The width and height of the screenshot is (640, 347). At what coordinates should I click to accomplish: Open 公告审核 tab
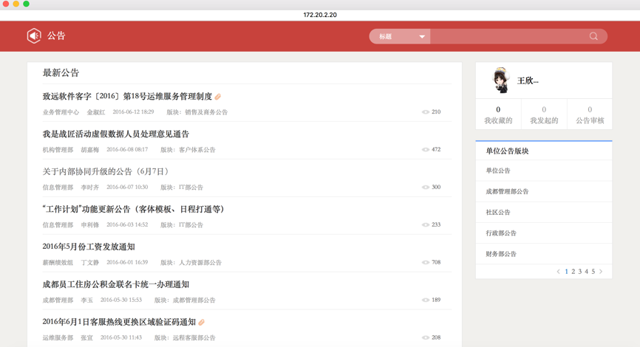click(x=590, y=114)
